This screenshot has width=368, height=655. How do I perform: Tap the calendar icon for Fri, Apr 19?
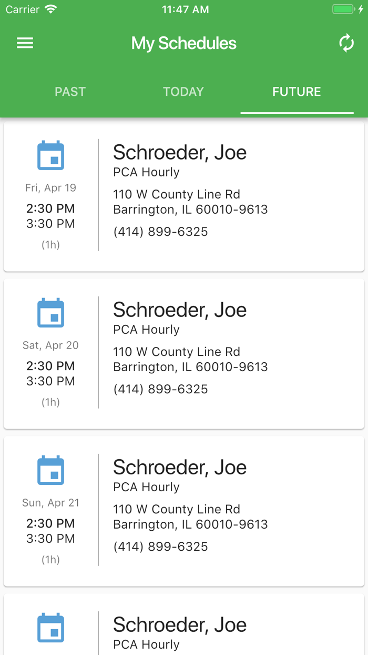tap(50, 155)
